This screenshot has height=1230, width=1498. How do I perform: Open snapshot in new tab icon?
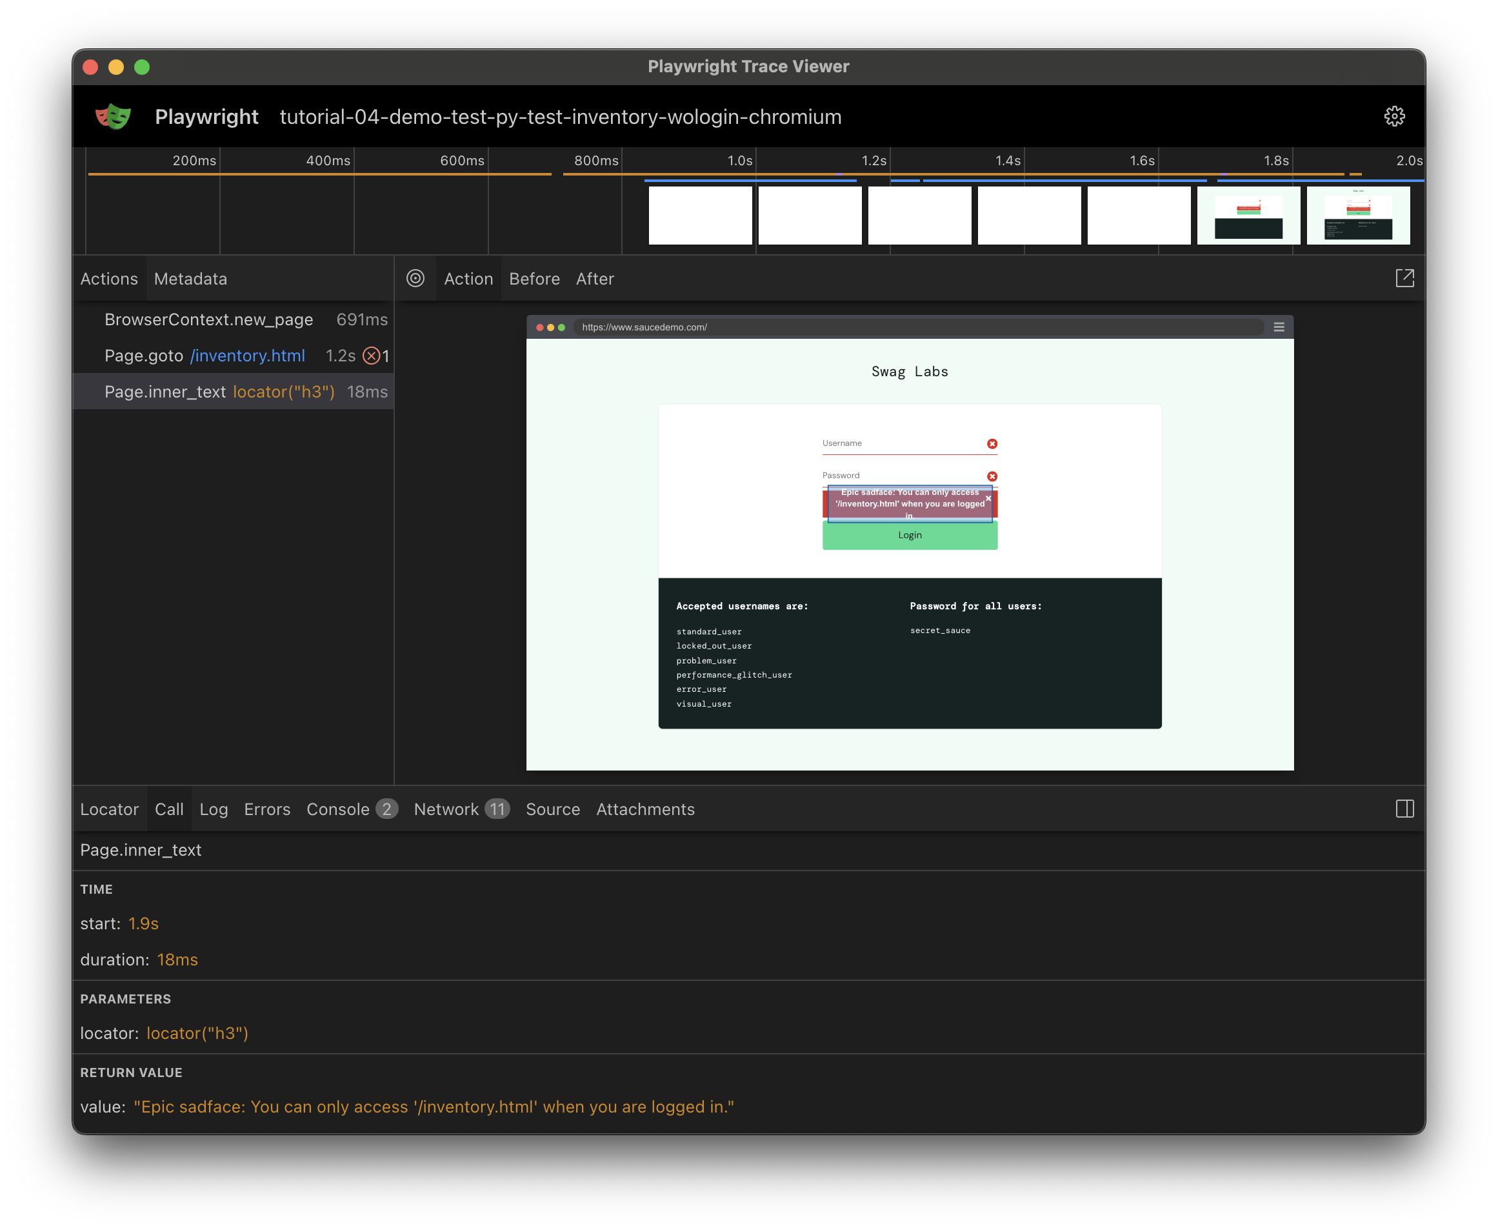1404,278
